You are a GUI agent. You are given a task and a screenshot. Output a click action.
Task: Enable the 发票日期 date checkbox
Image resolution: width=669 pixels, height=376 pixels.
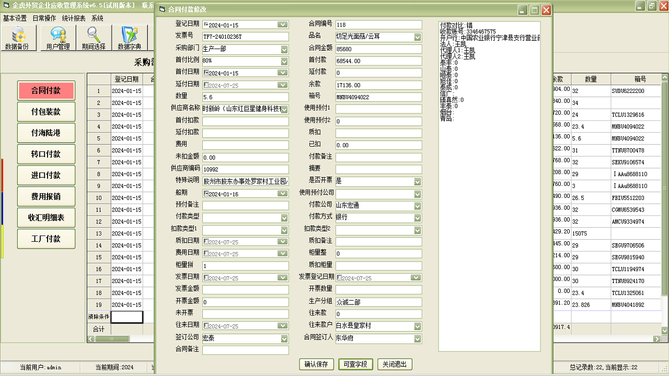[x=205, y=278]
